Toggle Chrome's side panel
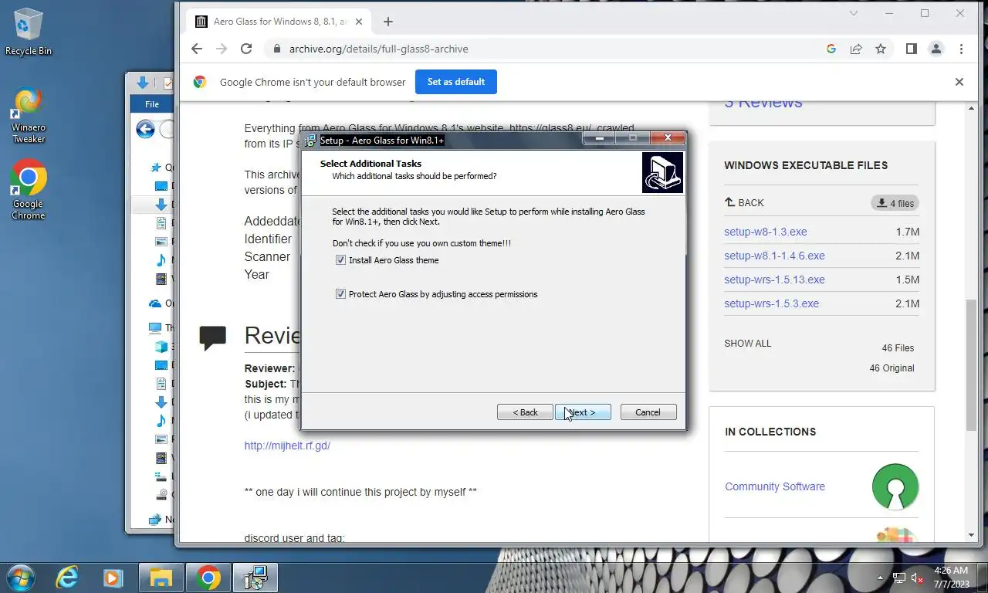The width and height of the screenshot is (988, 593). [x=912, y=49]
